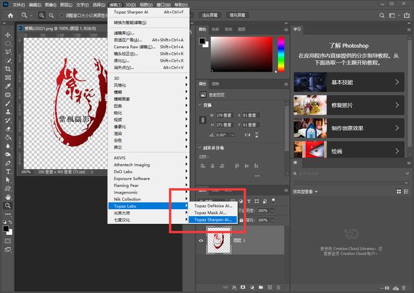Create a new layer with plus icon

point(270,287)
